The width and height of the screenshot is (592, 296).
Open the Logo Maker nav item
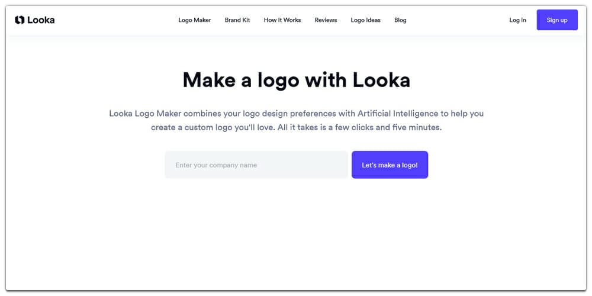point(195,20)
